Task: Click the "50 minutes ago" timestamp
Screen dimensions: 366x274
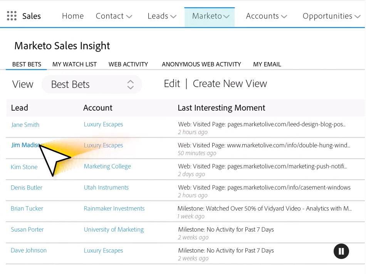Action: point(197,153)
